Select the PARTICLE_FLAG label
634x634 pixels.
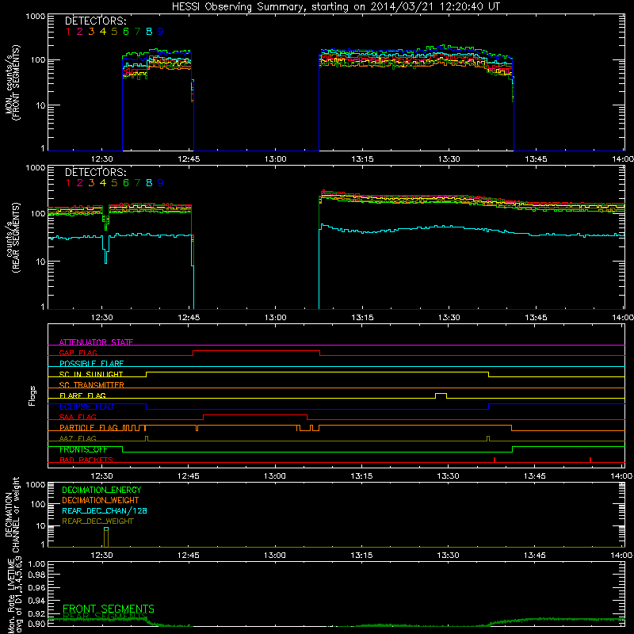coord(89,428)
